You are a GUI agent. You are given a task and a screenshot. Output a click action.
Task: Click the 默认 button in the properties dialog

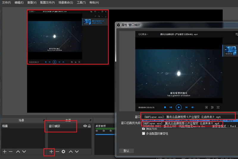click(x=126, y=151)
